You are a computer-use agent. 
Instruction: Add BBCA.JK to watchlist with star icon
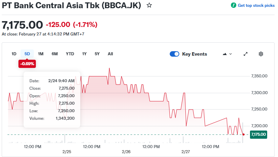click(149, 5)
